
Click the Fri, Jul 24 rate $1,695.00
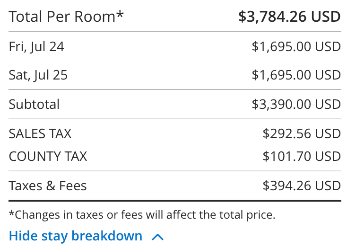click(296, 47)
